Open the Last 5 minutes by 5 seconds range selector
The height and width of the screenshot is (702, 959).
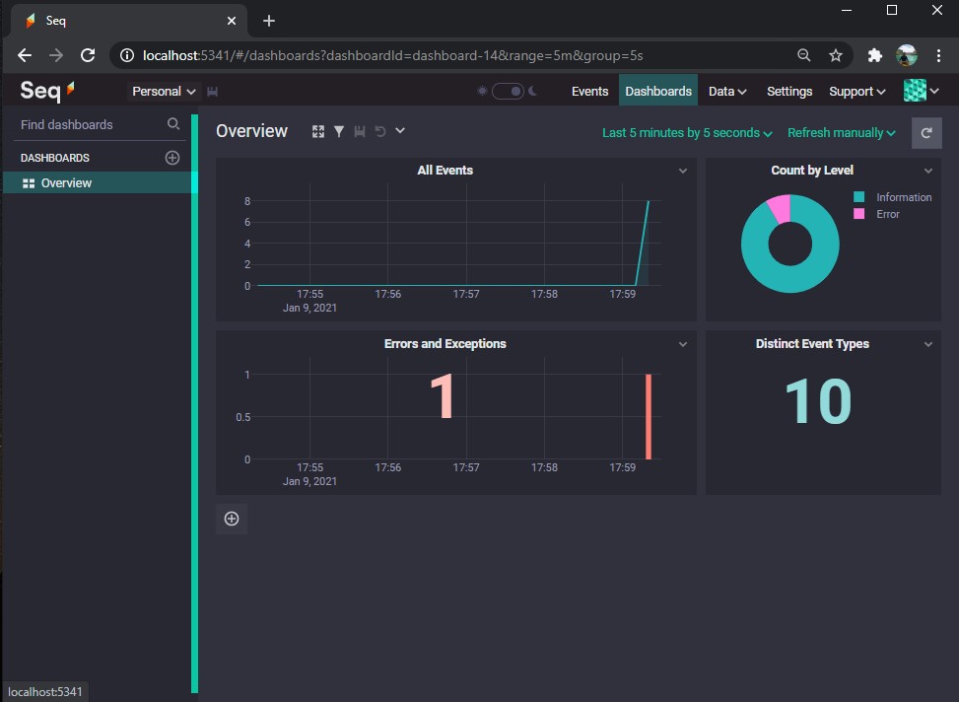click(687, 133)
